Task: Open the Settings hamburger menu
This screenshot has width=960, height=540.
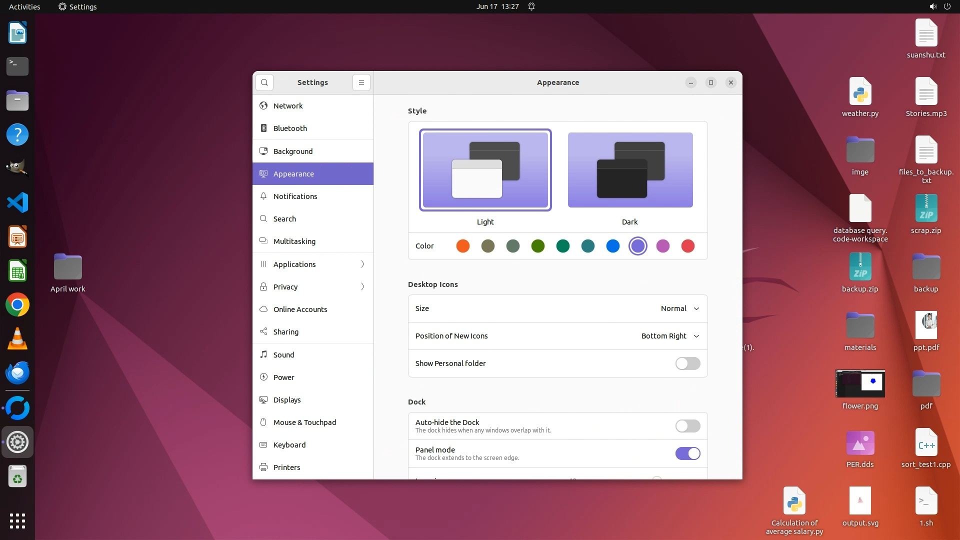Action: pyautogui.click(x=361, y=82)
